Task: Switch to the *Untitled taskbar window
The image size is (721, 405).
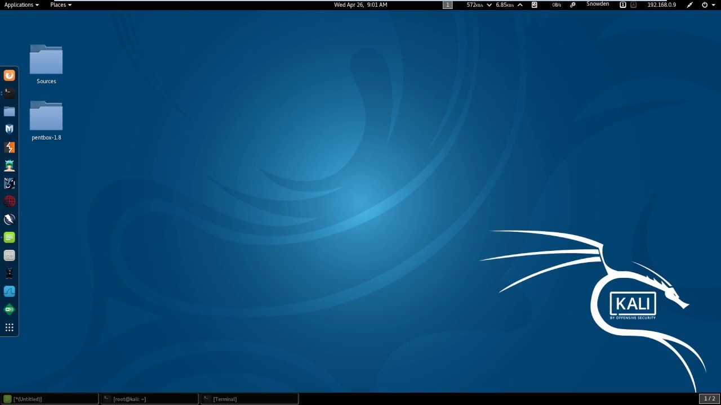Action: click(50, 399)
